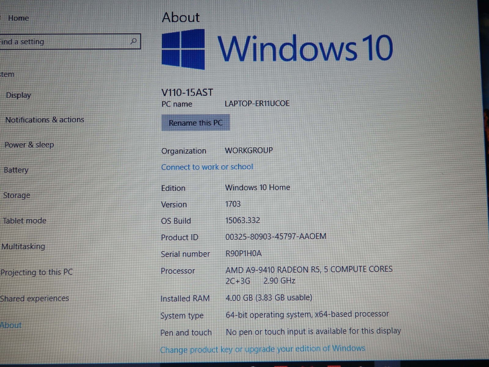Click the OS Build label
The width and height of the screenshot is (489, 367).
[x=176, y=221]
